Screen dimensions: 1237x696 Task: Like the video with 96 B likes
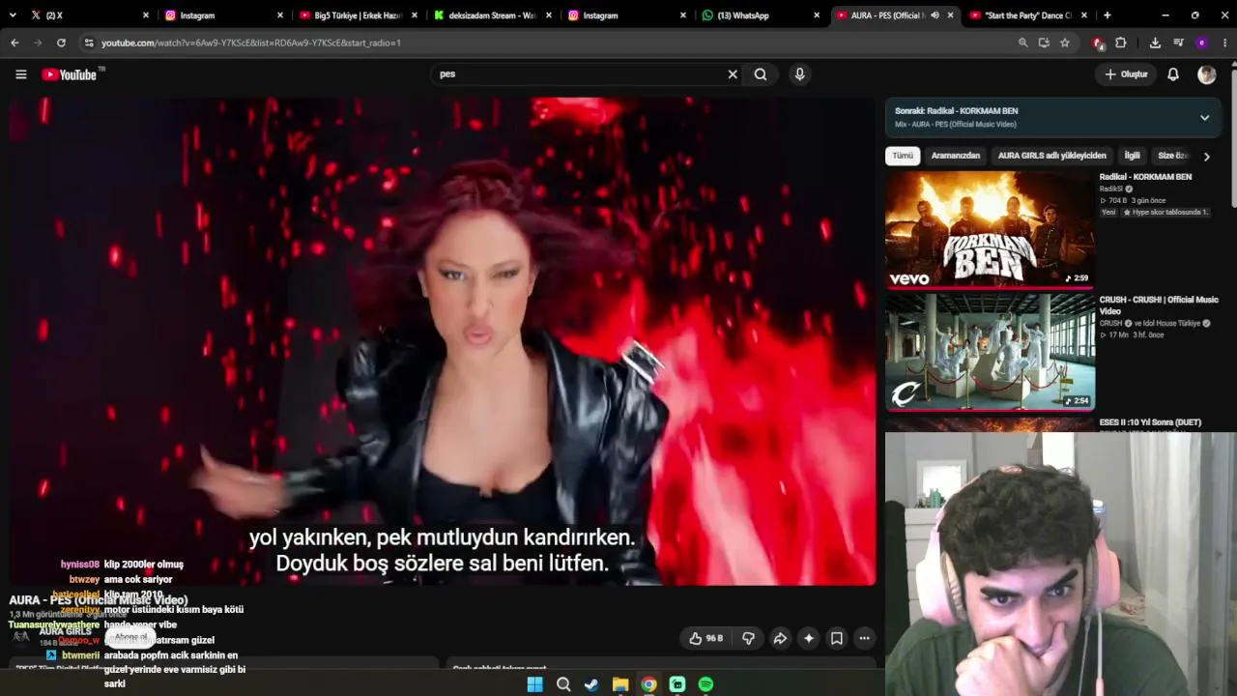(x=706, y=638)
